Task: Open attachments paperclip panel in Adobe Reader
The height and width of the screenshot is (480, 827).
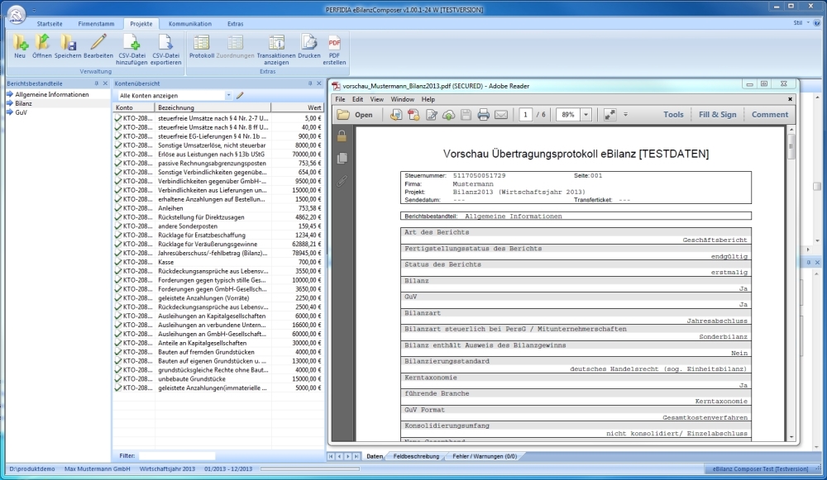Action: click(342, 181)
